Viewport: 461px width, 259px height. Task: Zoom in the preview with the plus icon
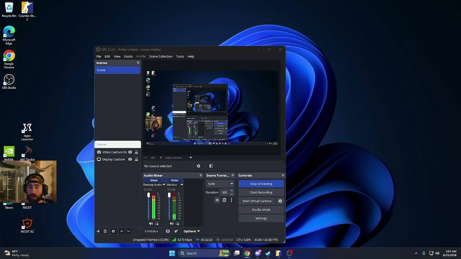[x=161, y=158]
